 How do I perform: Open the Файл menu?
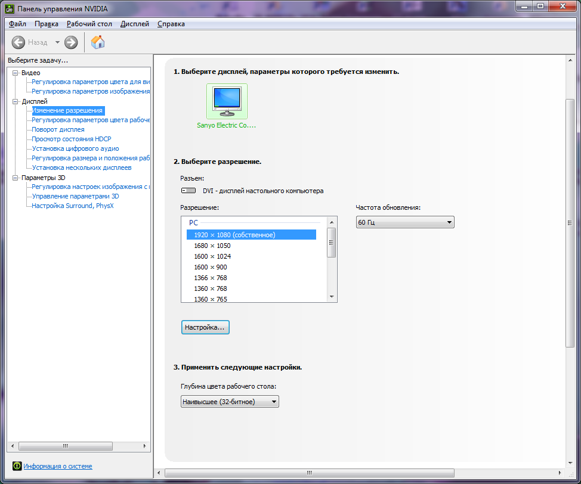coord(17,24)
